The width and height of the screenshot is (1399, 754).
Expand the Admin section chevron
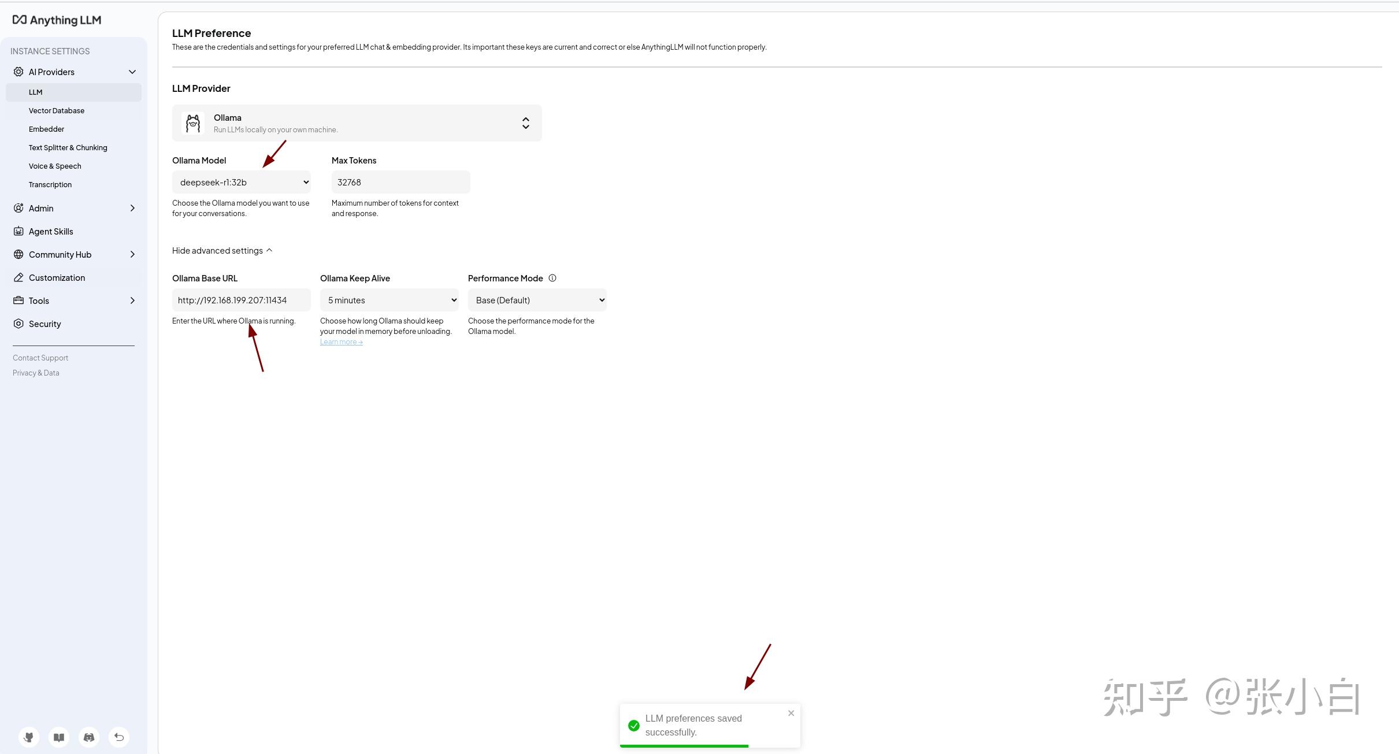tap(132, 208)
